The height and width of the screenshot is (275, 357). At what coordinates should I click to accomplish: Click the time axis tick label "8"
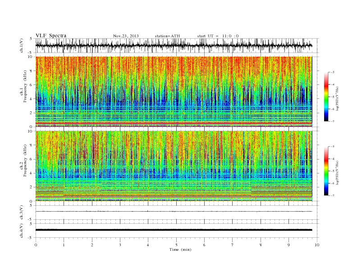pos(261,245)
